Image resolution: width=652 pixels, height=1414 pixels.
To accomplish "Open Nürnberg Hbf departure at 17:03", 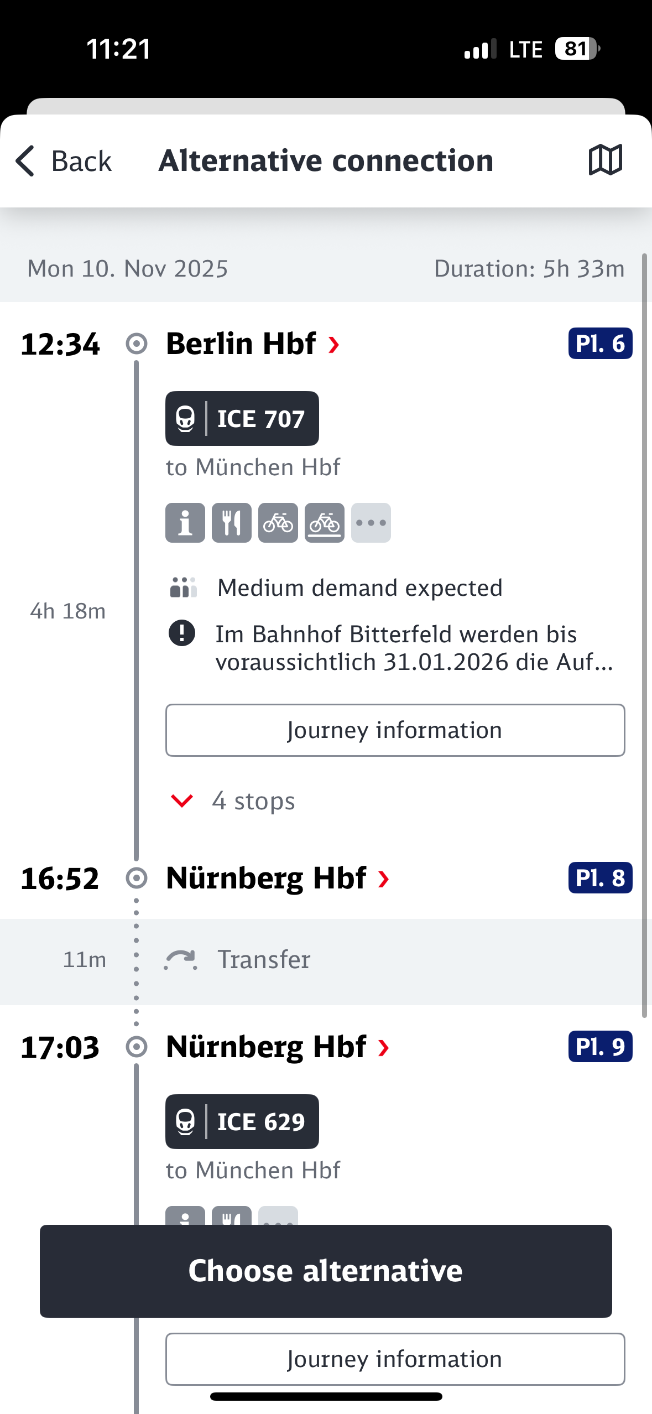I will coord(278,1047).
